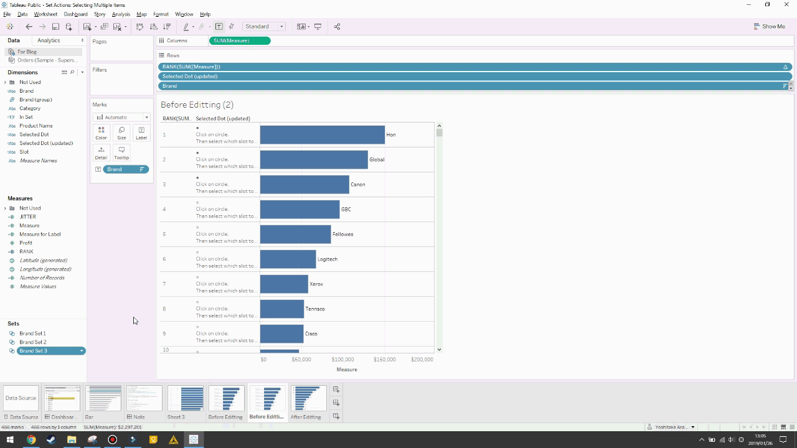Click the new worksheet toolbar icon
797x448 pixels.
pos(87,27)
